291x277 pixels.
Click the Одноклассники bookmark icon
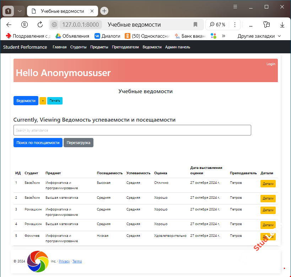128,36
